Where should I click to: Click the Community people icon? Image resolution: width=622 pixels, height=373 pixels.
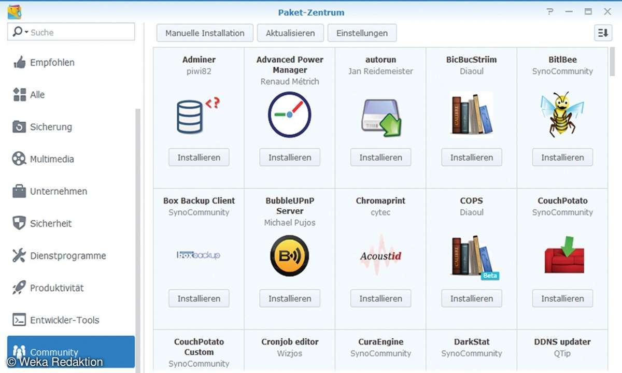coord(19,352)
